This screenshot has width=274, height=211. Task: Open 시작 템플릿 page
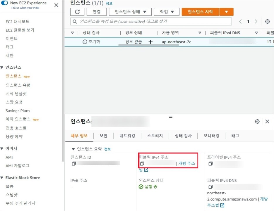[x=16, y=94]
